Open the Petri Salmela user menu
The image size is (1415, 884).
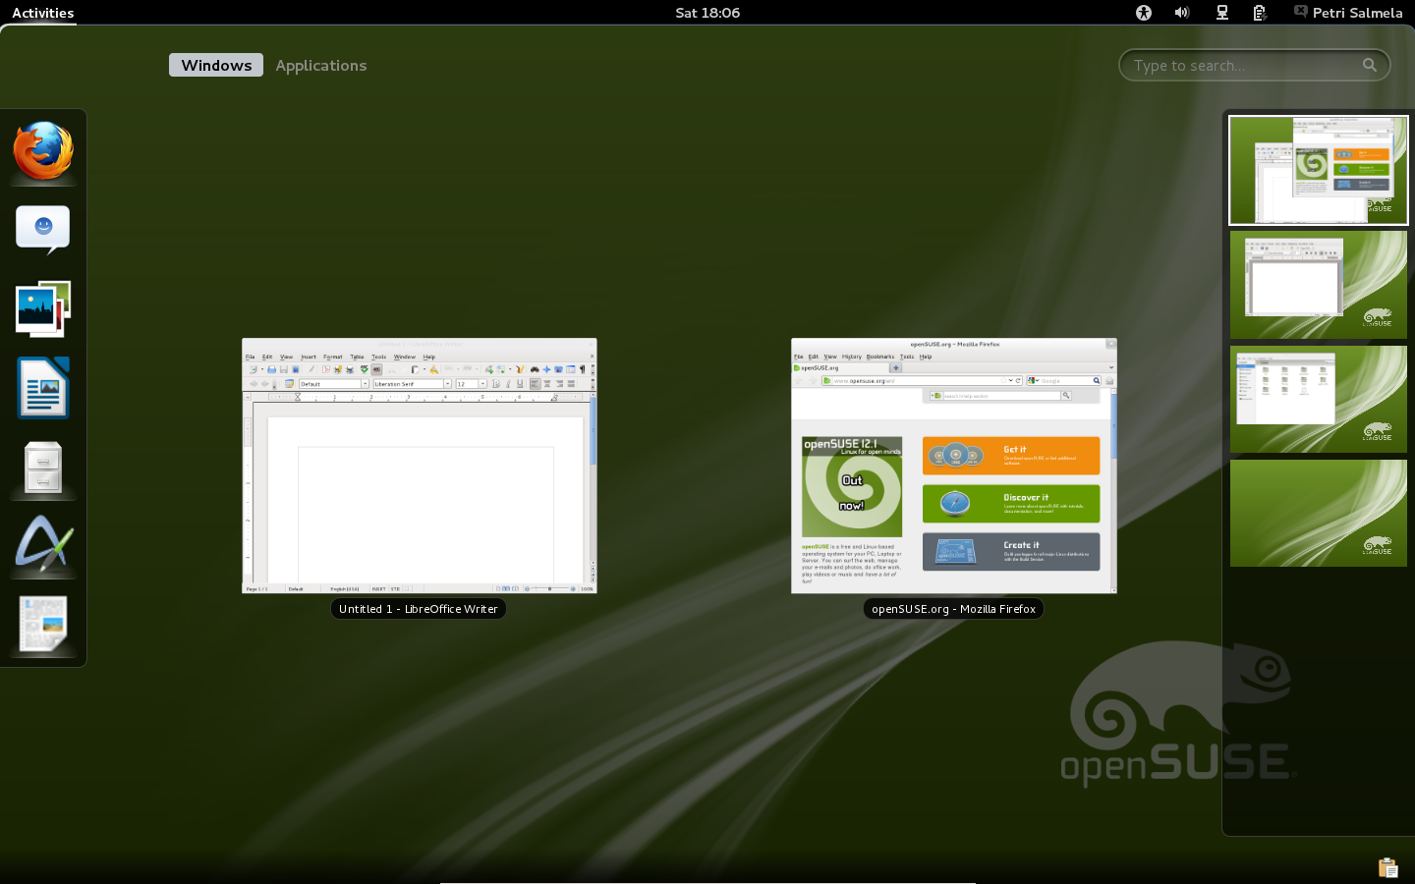coord(1347,13)
